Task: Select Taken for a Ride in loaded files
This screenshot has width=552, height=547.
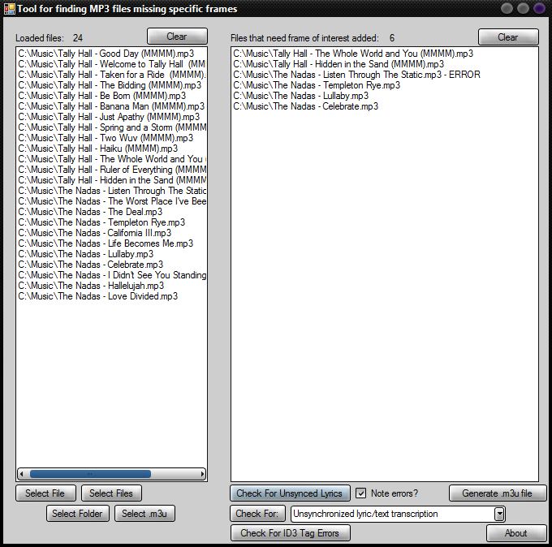Action: click(111, 75)
